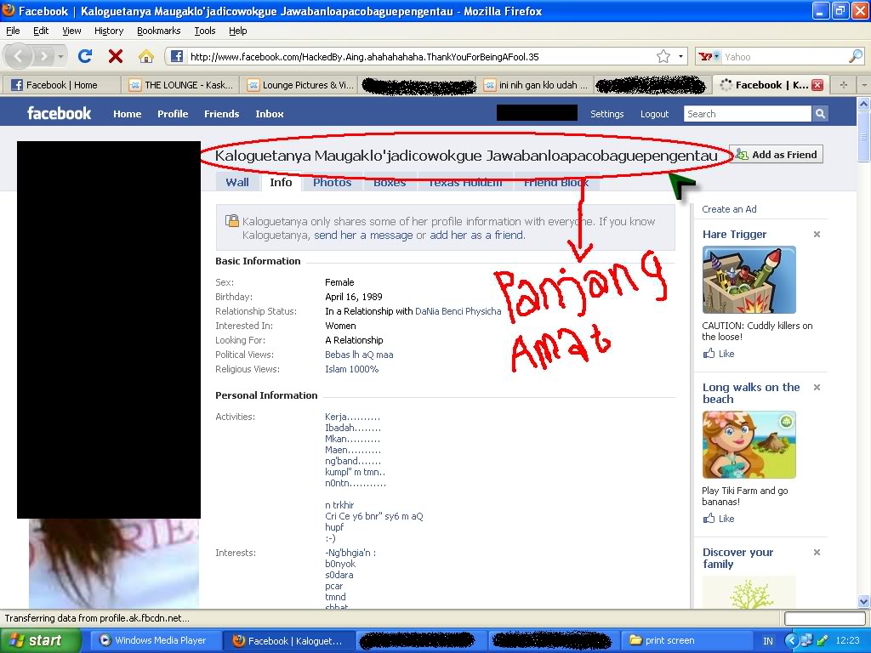The width and height of the screenshot is (871, 653).
Task: Click the Facebook favicon in address bar
Action: (177, 56)
